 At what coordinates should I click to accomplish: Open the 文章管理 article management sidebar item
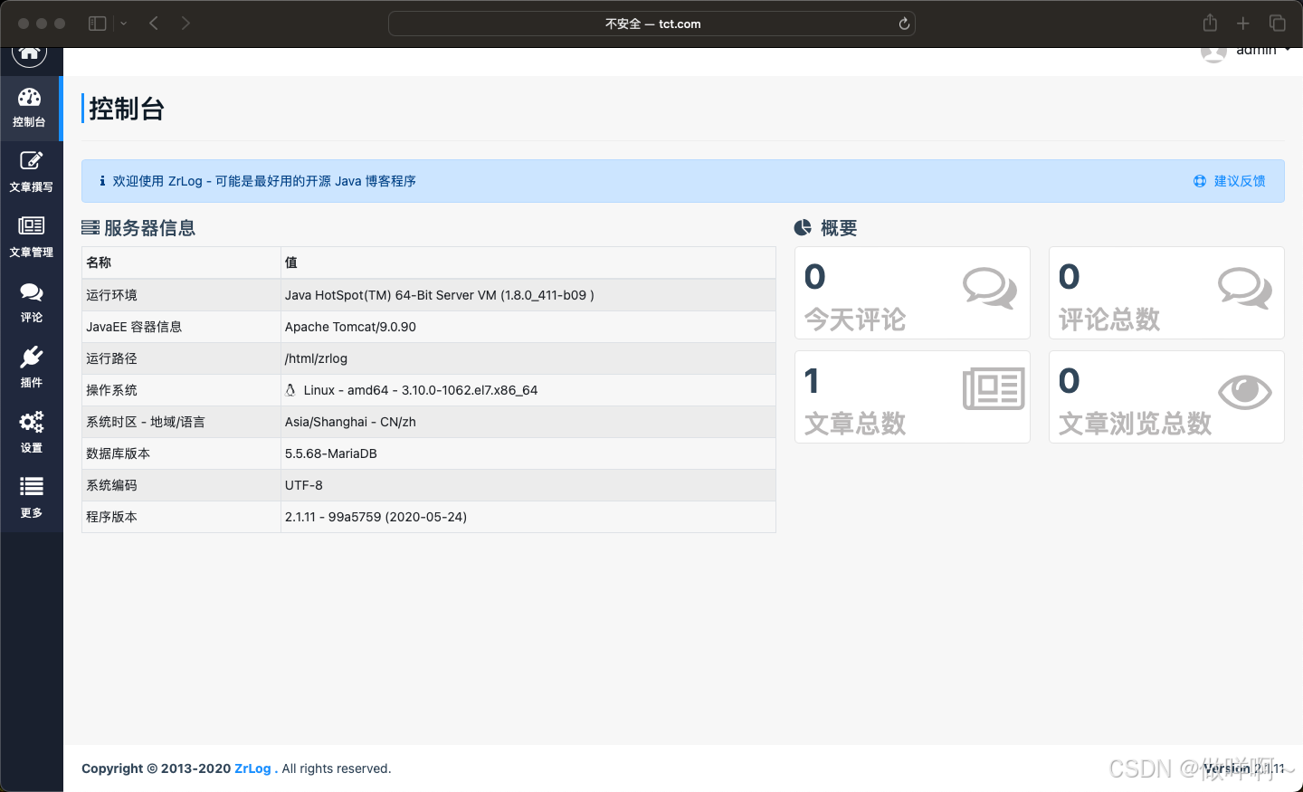31,237
